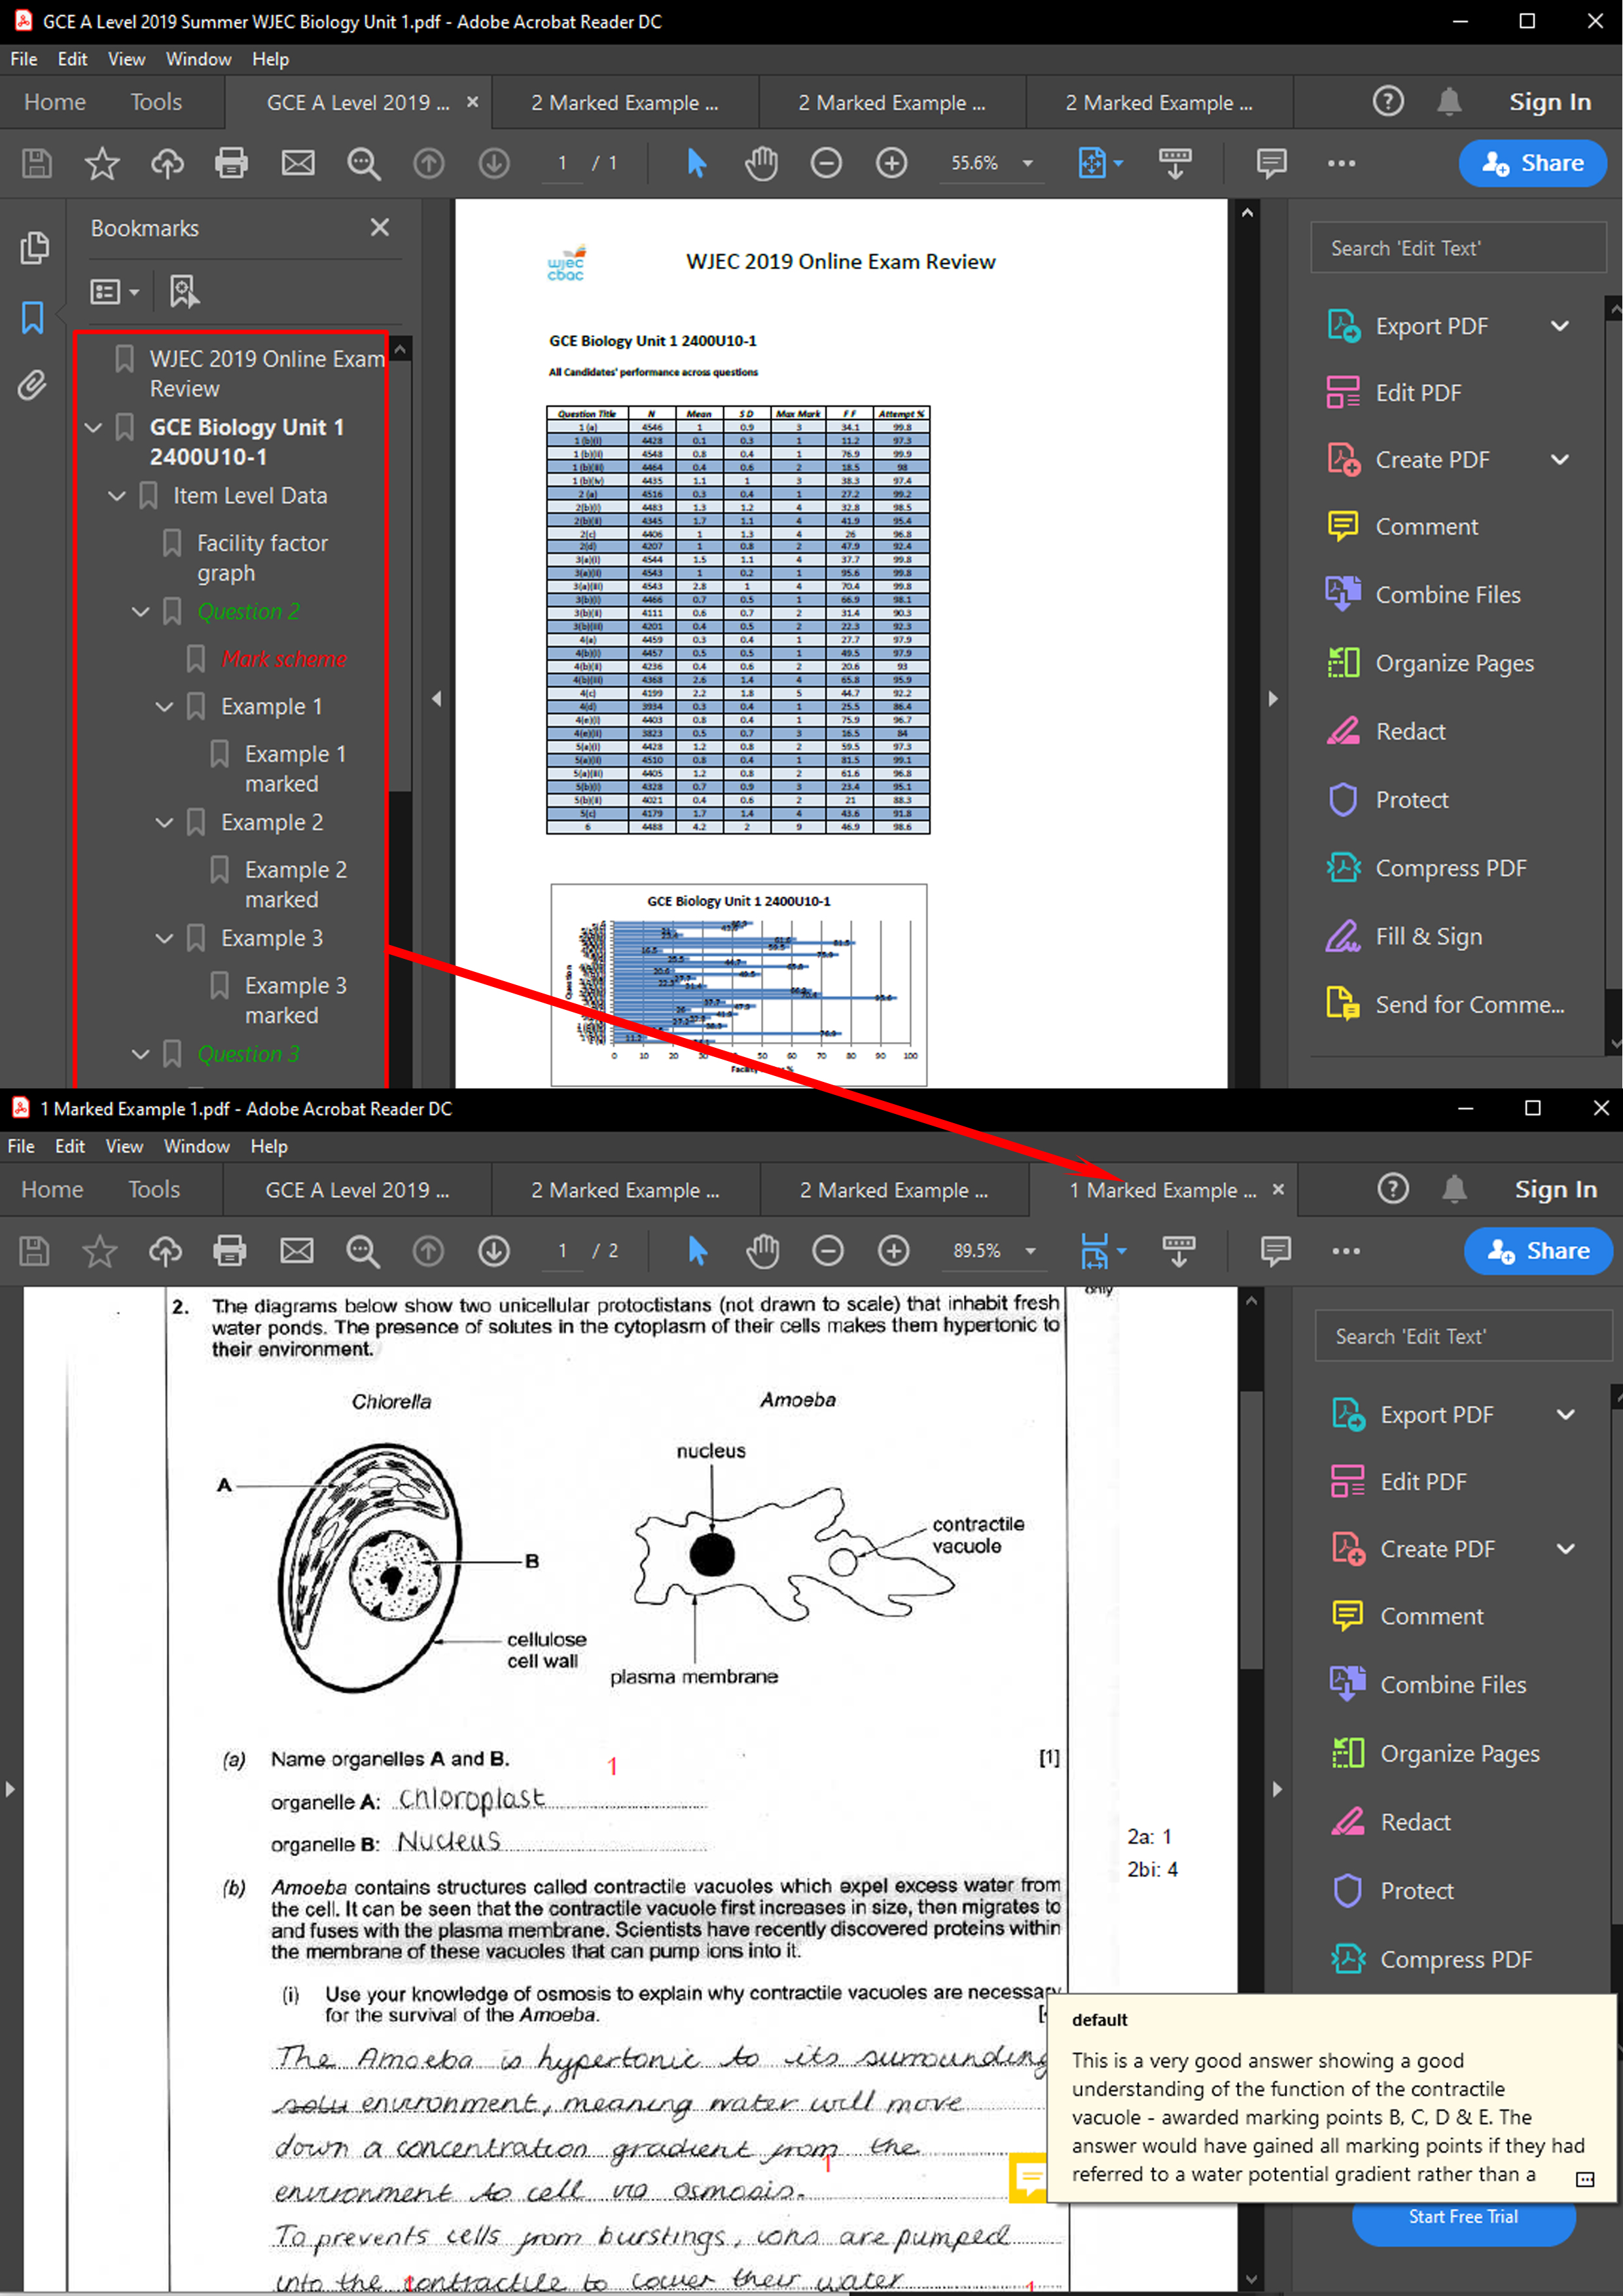
Task: Click the upload to cloud icon in top window
Action: click(167, 163)
